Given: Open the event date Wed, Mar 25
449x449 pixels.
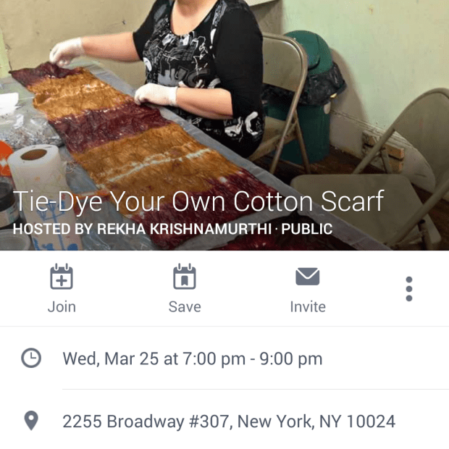Looking at the screenshot, I should [x=111, y=358].
